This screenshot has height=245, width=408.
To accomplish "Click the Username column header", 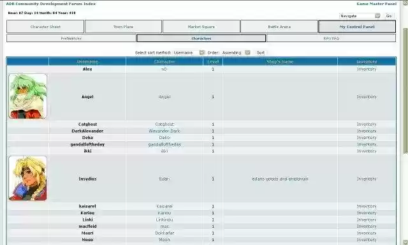I will [x=87, y=62].
